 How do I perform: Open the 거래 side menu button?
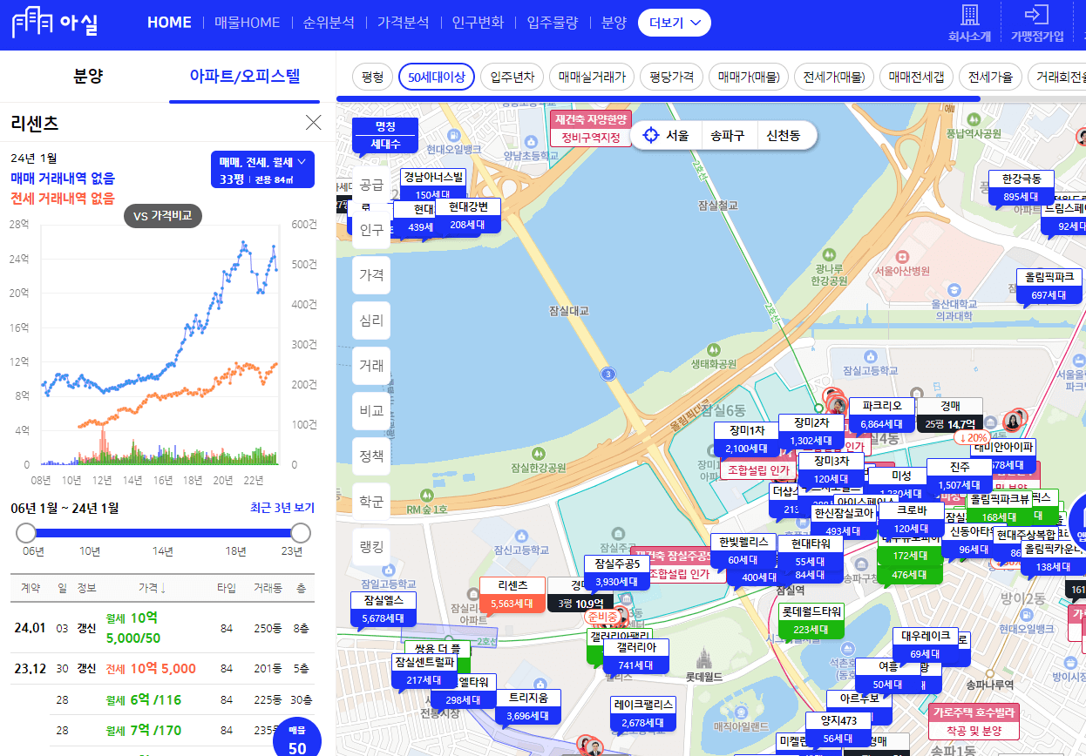(371, 366)
